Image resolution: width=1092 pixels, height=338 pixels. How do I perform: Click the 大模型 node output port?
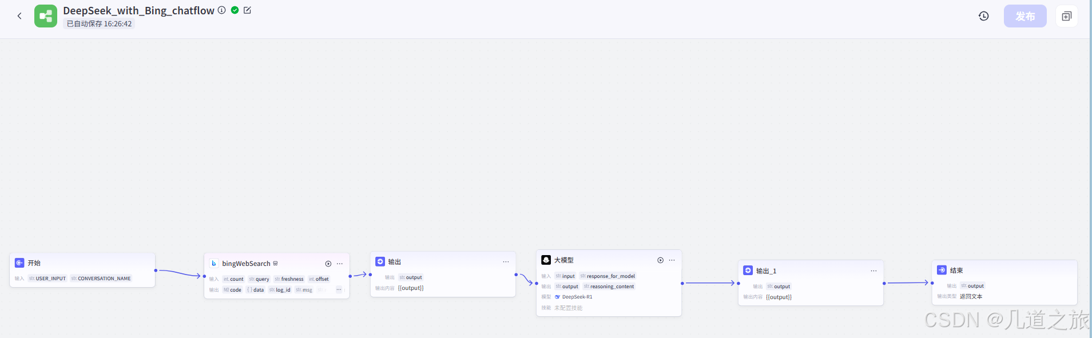pyautogui.click(x=682, y=283)
